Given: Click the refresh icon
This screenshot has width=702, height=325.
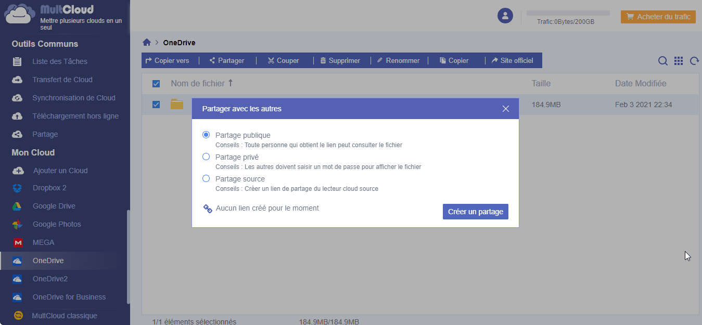Looking at the screenshot, I should 694,61.
